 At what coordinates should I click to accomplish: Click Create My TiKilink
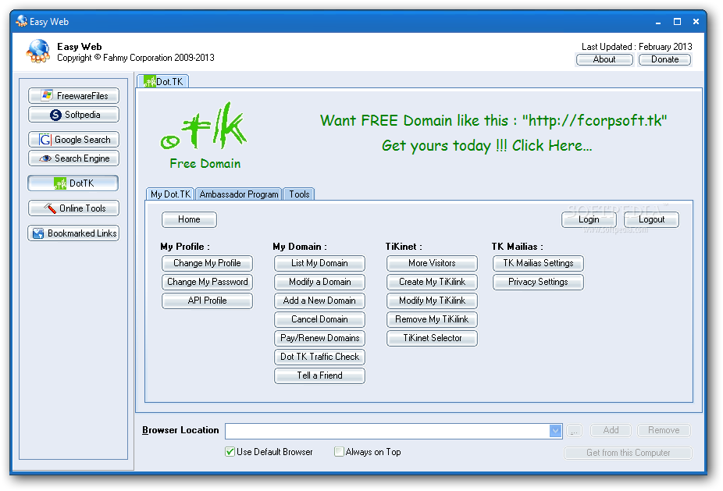(432, 282)
